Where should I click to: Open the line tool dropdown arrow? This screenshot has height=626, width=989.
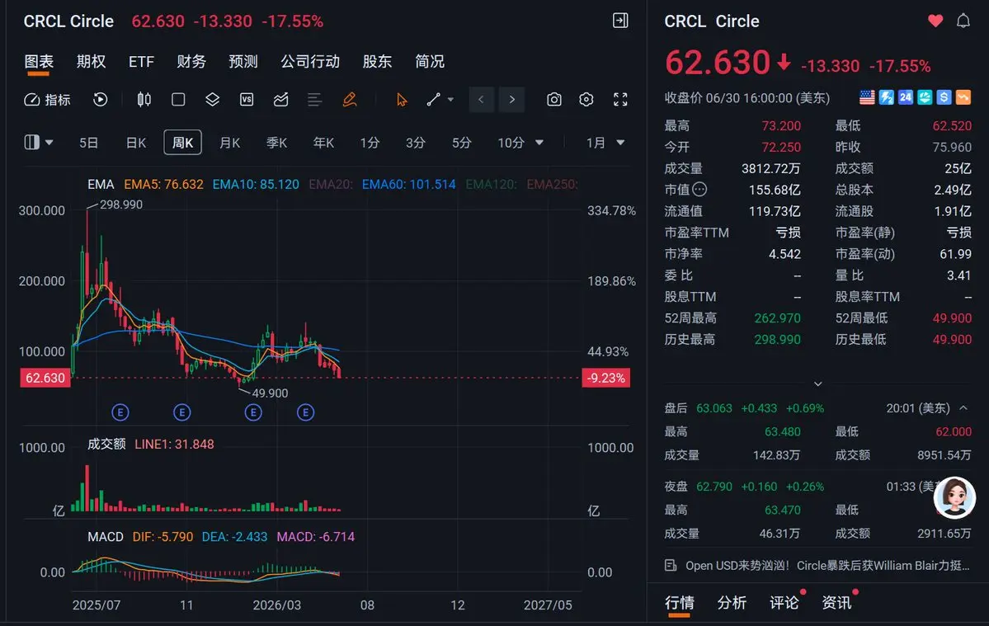click(450, 100)
